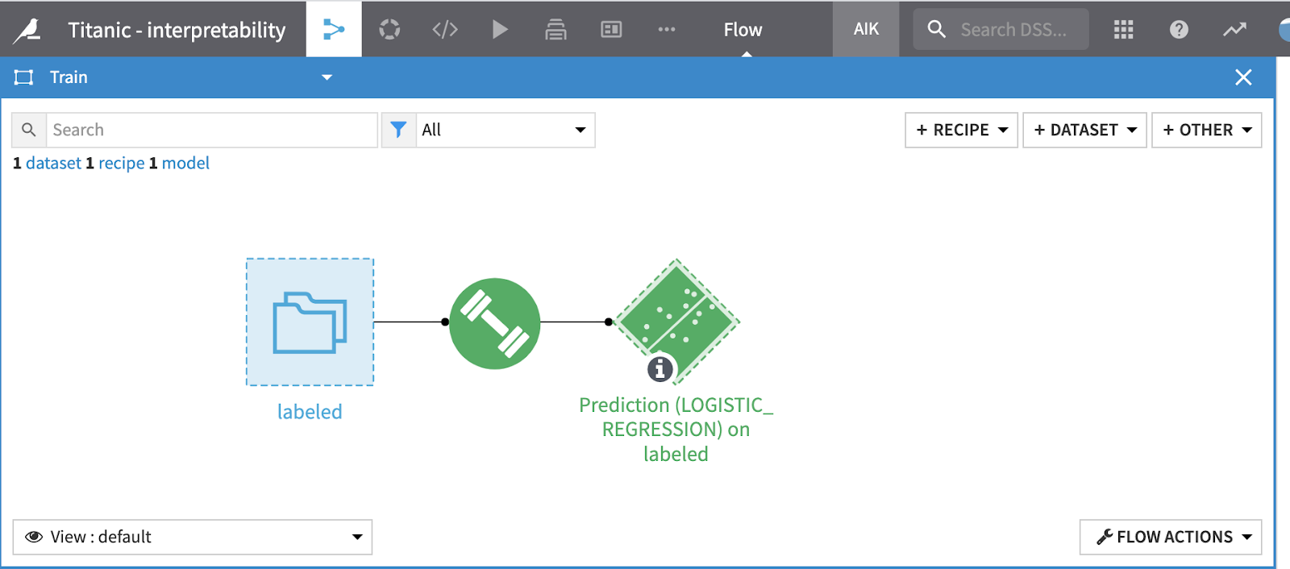
Task: Close the Train zone panel
Action: pyautogui.click(x=1243, y=77)
